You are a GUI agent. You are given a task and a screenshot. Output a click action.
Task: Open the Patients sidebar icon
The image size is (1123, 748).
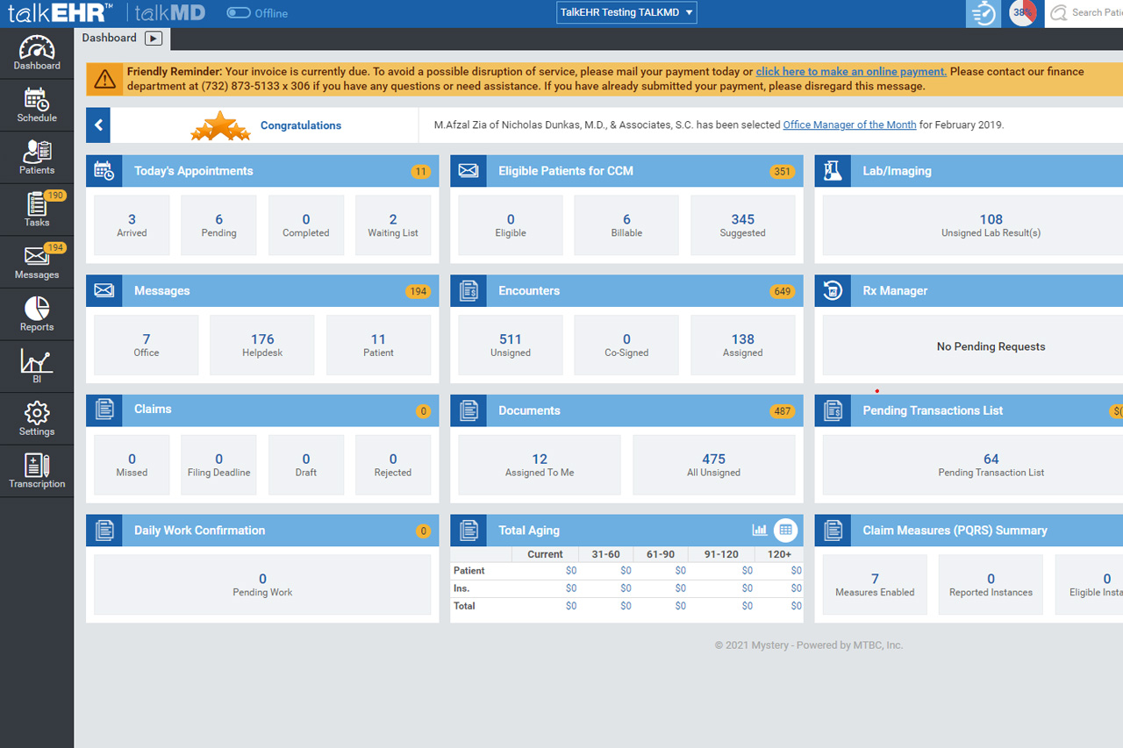coord(37,158)
